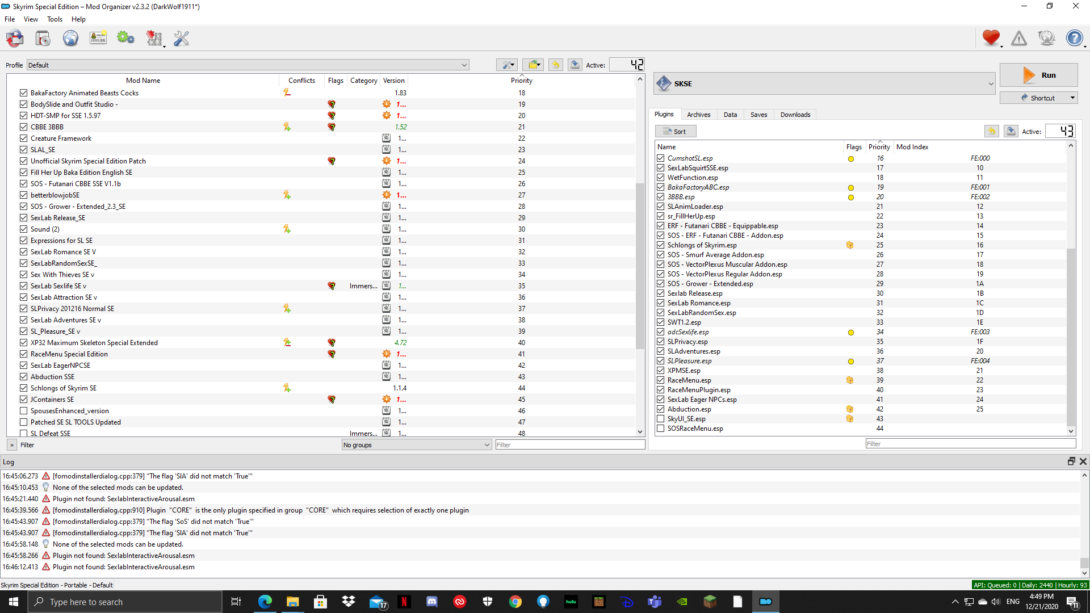Open Settings wrench and screwdriver icon
The width and height of the screenshot is (1090, 613).
click(x=181, y=39)
